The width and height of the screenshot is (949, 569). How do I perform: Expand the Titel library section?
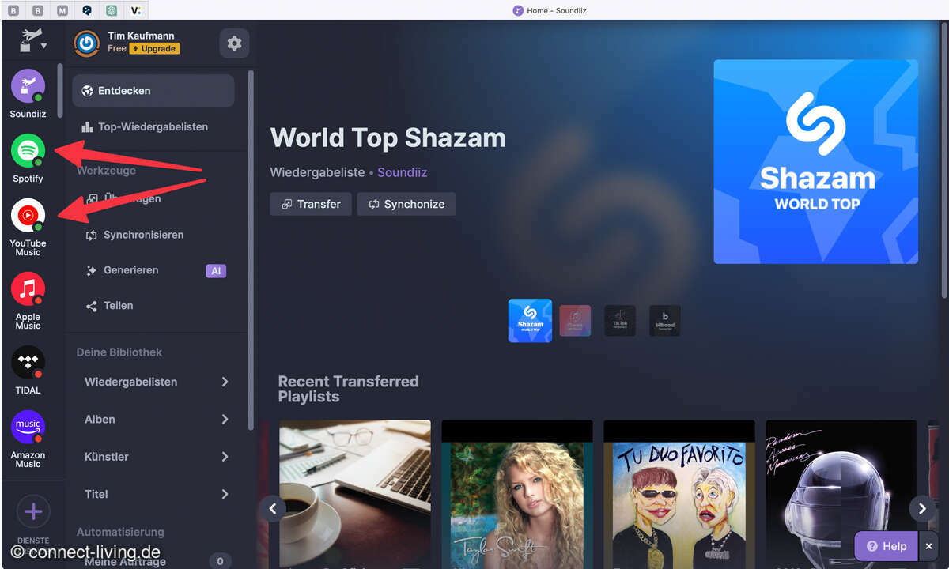tap(157, 494)
